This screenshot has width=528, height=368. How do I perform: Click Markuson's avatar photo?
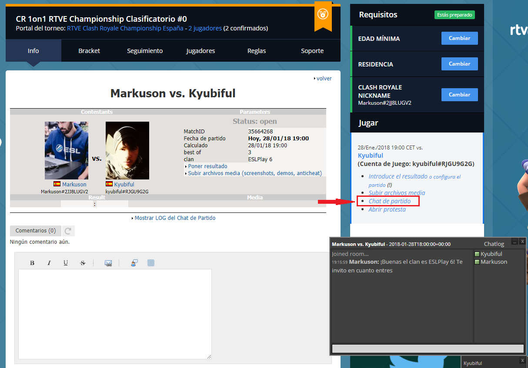(x=67, y=150)
